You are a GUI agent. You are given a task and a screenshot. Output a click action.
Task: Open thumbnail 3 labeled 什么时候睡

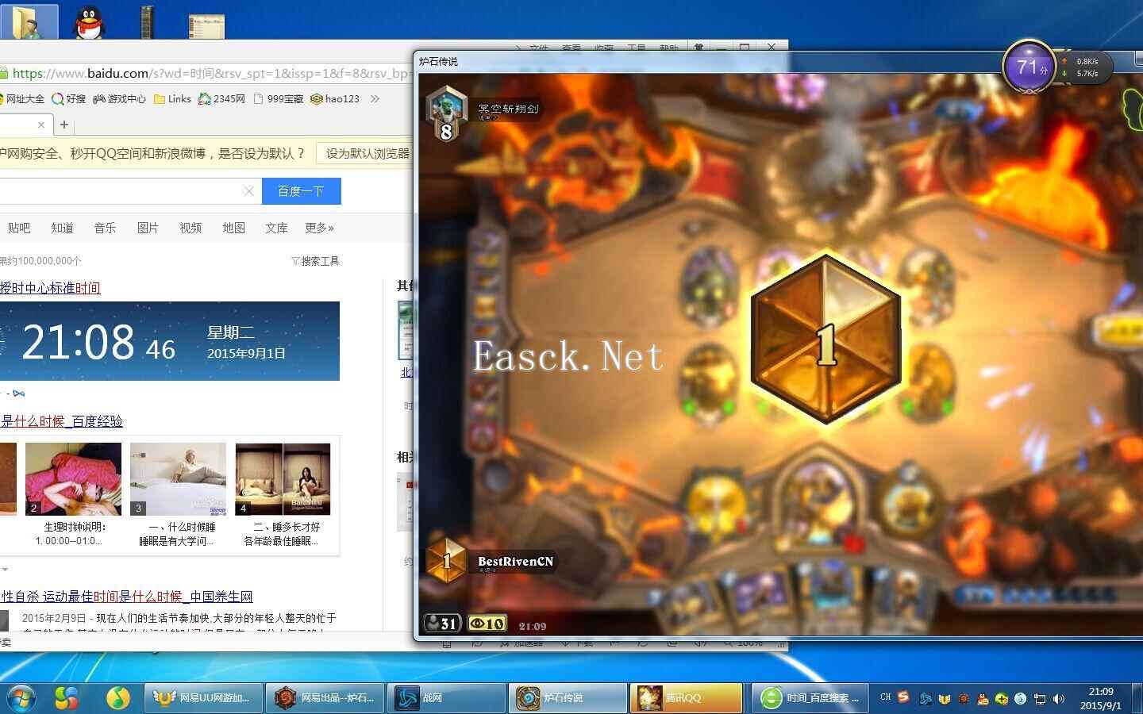point(178,479)
